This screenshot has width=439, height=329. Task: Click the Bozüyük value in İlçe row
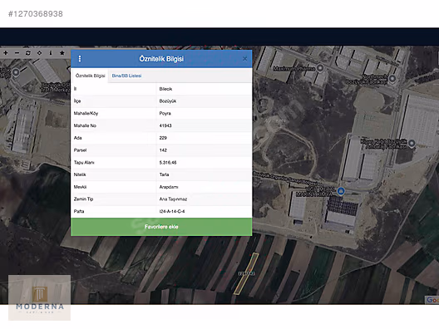168,101
